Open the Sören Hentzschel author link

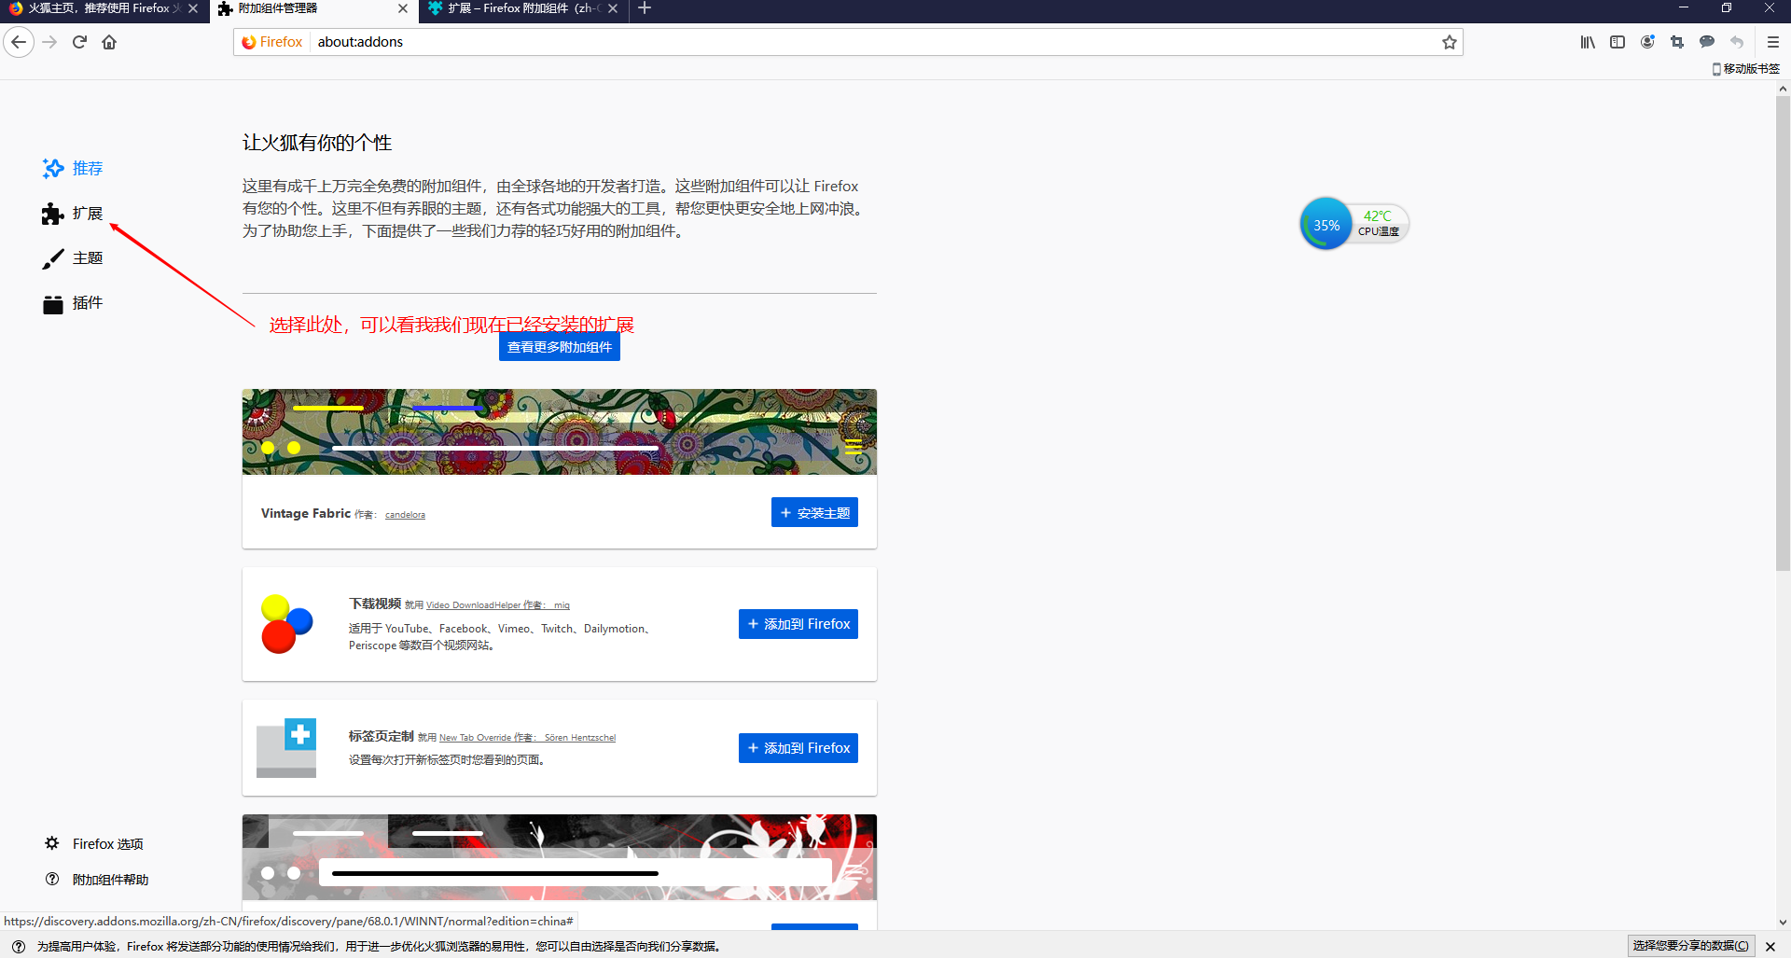coord(579,738)
